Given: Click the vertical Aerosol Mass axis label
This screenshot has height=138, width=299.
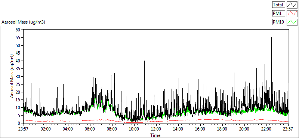Looking at the screenshot, I should coord(12,76).
